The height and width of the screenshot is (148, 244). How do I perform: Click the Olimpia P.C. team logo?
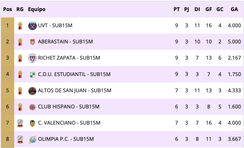[32, 139]
